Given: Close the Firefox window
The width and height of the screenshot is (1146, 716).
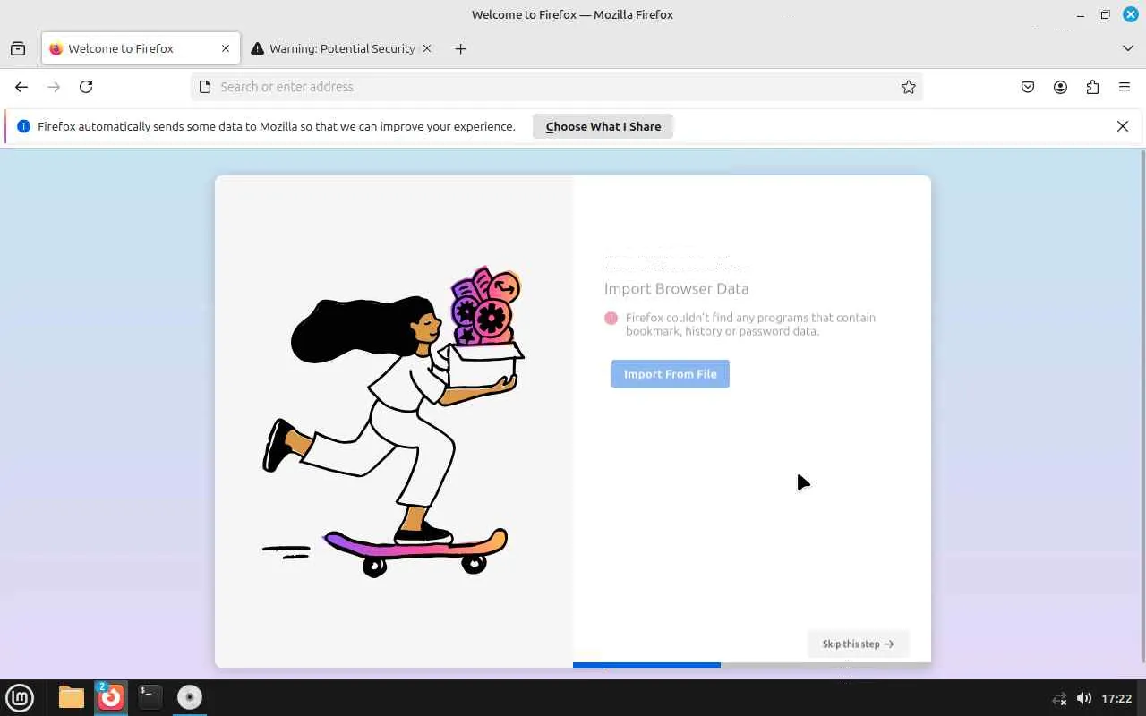Looking at the screenshot, I should [x=1130, y=14].
